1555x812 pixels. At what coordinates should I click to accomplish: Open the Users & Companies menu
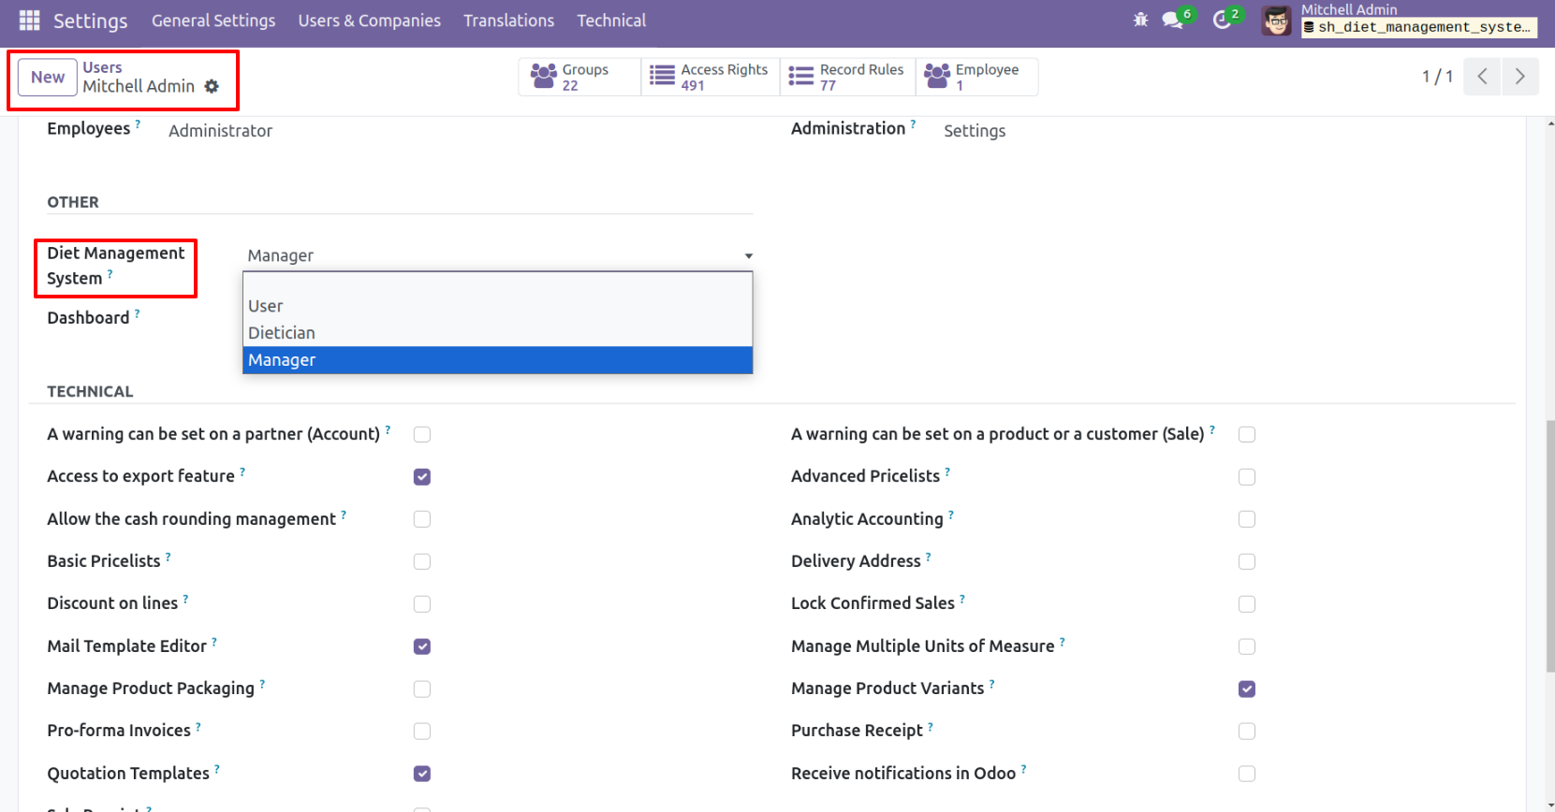click(x=369, y=21)
